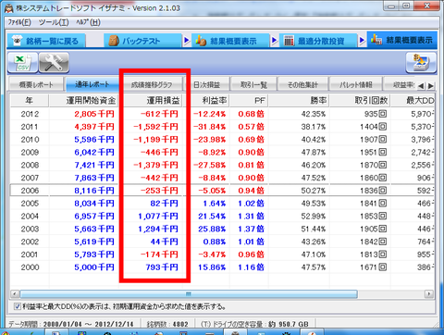Switch to the 取引一覧 tab
Viewport: 444px width, 335px height.
click(x=253, y=84)
